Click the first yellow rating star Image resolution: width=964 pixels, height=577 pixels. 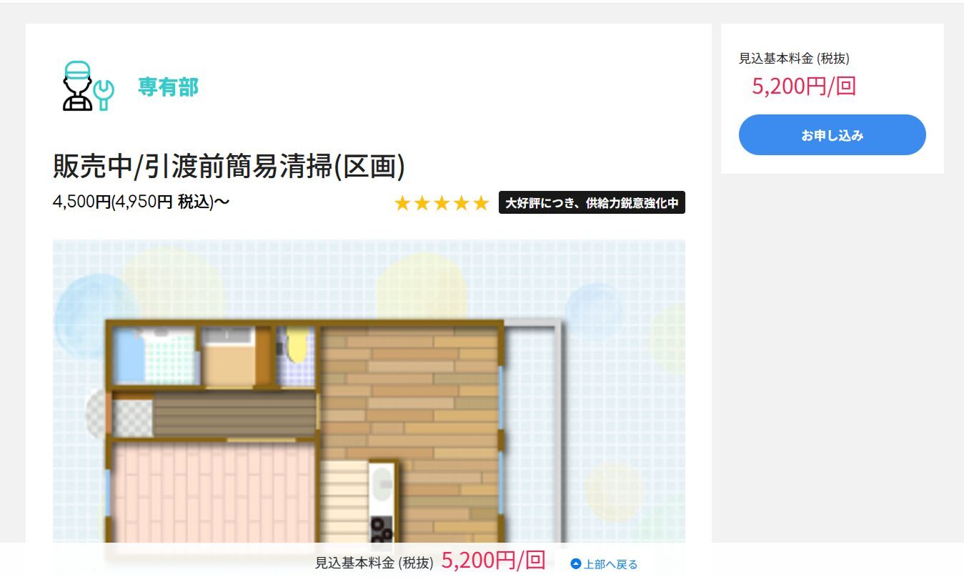tap(402, 203)
